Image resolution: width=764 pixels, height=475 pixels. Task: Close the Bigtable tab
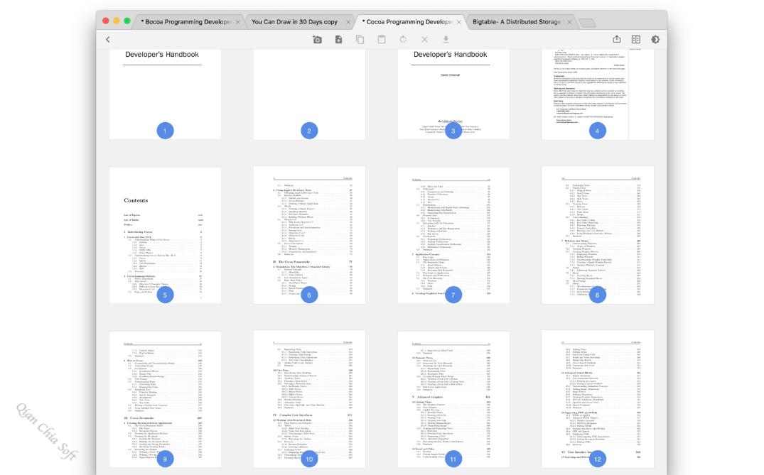coord(569,22)
